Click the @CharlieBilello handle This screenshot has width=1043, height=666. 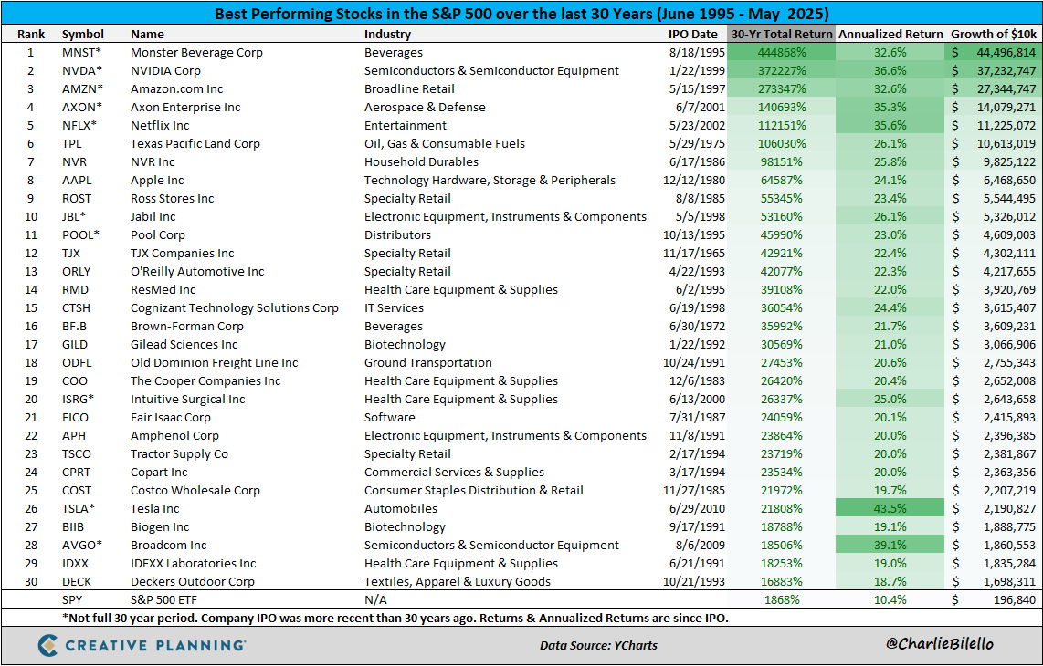pyautogui.click(x=939, y=643)
